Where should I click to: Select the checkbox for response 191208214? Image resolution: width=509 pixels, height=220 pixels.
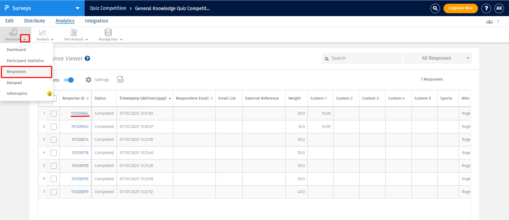(54, 140)
